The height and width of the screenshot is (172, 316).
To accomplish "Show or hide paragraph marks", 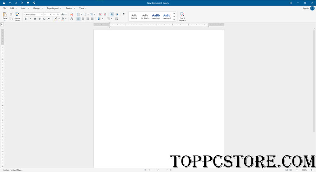I will coord(124,14).
